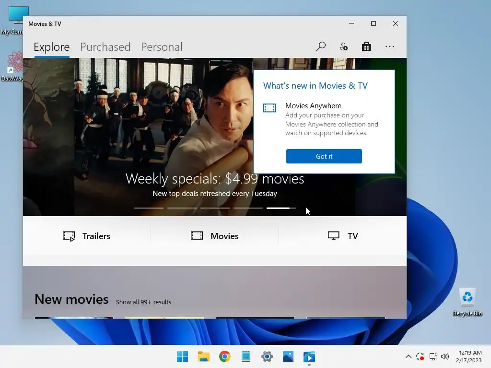Image resolution: width=491 pixels, height=368 pixels.
Task: Click the New movies heading
Action: (x=72, y=299)
